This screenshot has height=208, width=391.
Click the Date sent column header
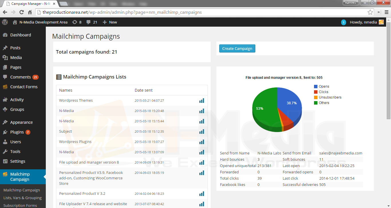[x=144, y=90]
